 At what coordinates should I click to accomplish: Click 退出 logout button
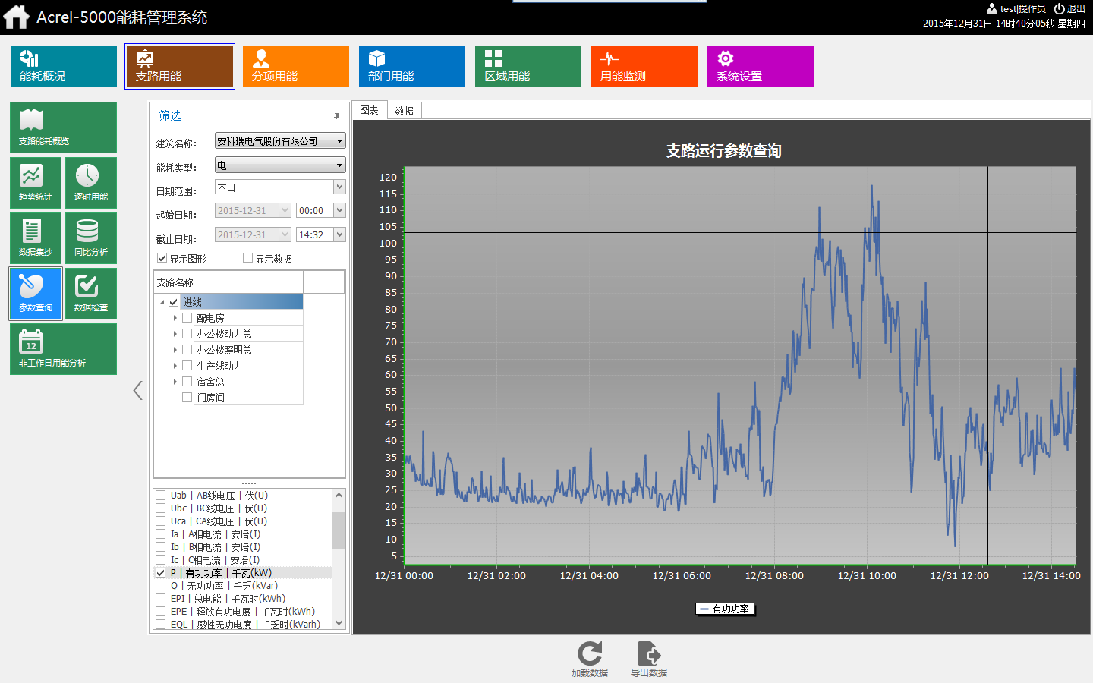[1069, 9]
